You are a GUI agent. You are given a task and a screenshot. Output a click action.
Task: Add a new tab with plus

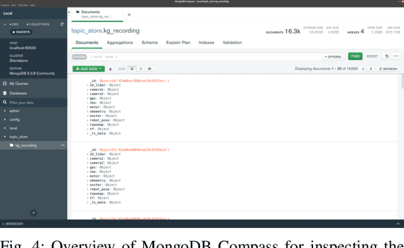(x=129, y=15)
